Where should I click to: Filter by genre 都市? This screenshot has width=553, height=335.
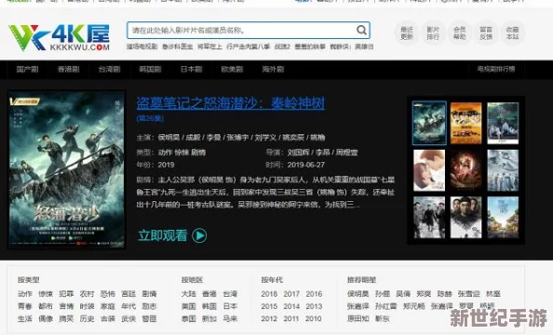(x=46, y=306)
